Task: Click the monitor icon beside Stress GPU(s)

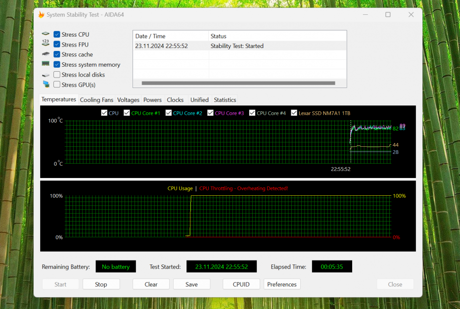Action: tap(46, 85)
